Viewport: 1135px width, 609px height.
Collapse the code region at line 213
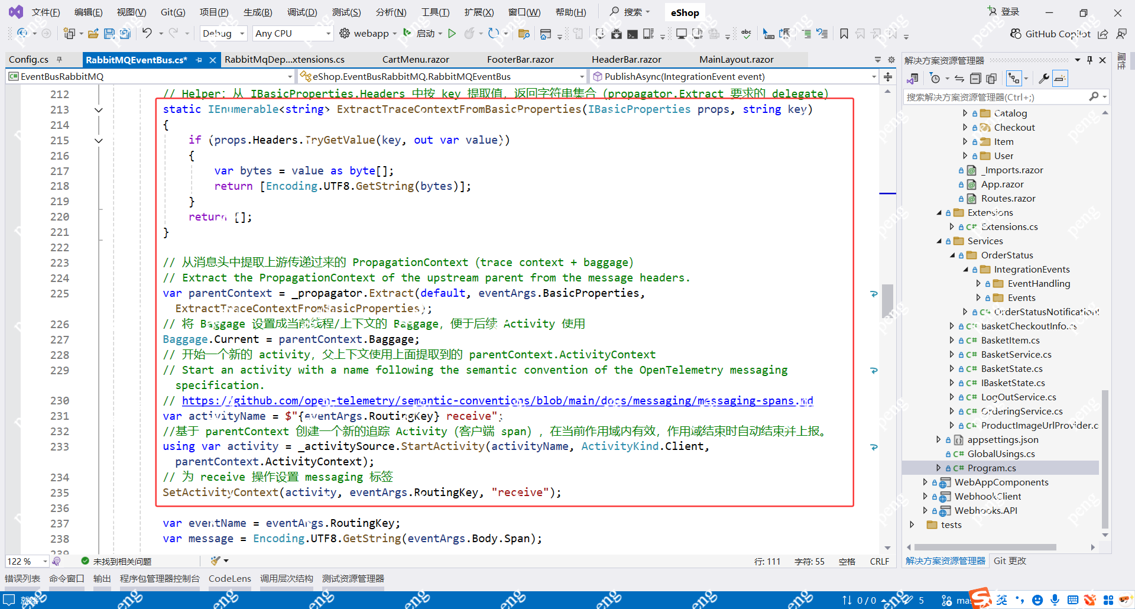tap(99, 109)
